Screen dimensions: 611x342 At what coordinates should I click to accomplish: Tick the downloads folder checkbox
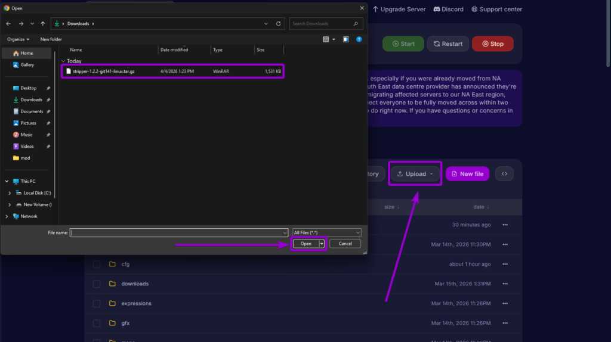coord(97,284)
